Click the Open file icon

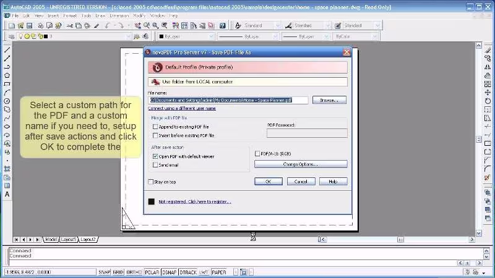20,25
